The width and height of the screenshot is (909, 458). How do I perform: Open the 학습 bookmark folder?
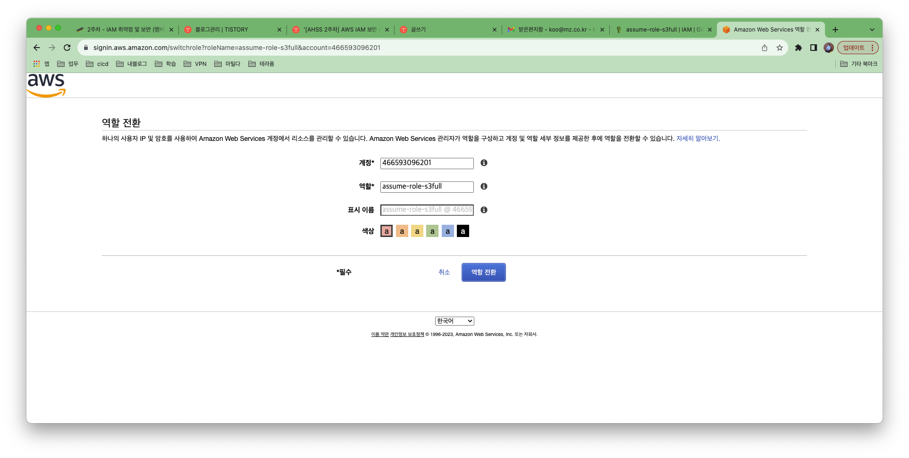point(166,64)
